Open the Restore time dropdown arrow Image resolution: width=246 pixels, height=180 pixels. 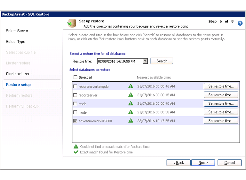pos(145,61)
